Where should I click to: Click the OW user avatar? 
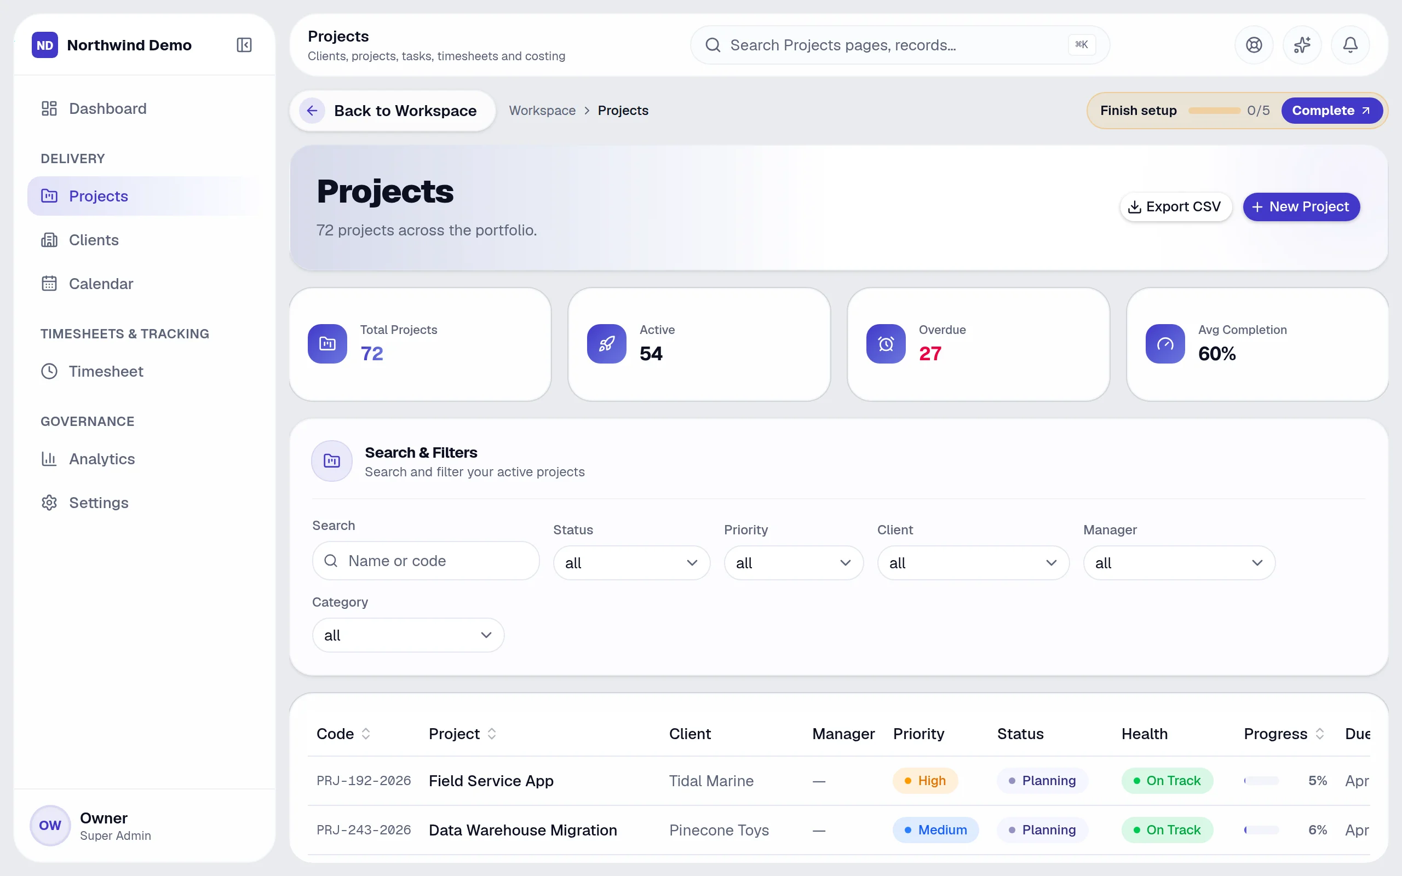[50, 826]
